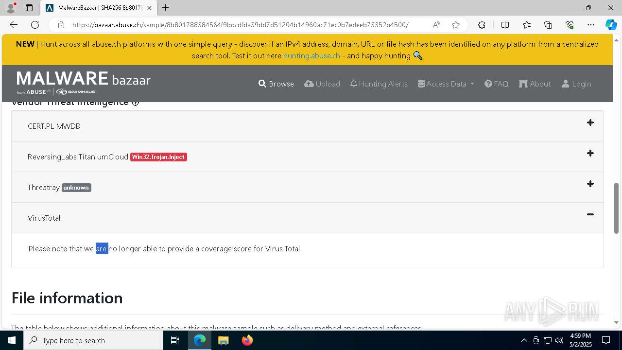Open Favorites list icon
The image size is (622, 350).
tap(527, 25)
